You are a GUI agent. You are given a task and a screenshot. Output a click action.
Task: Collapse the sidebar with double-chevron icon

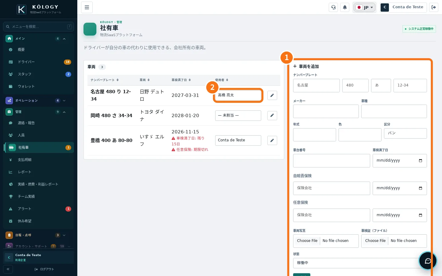tap(8, 269)
